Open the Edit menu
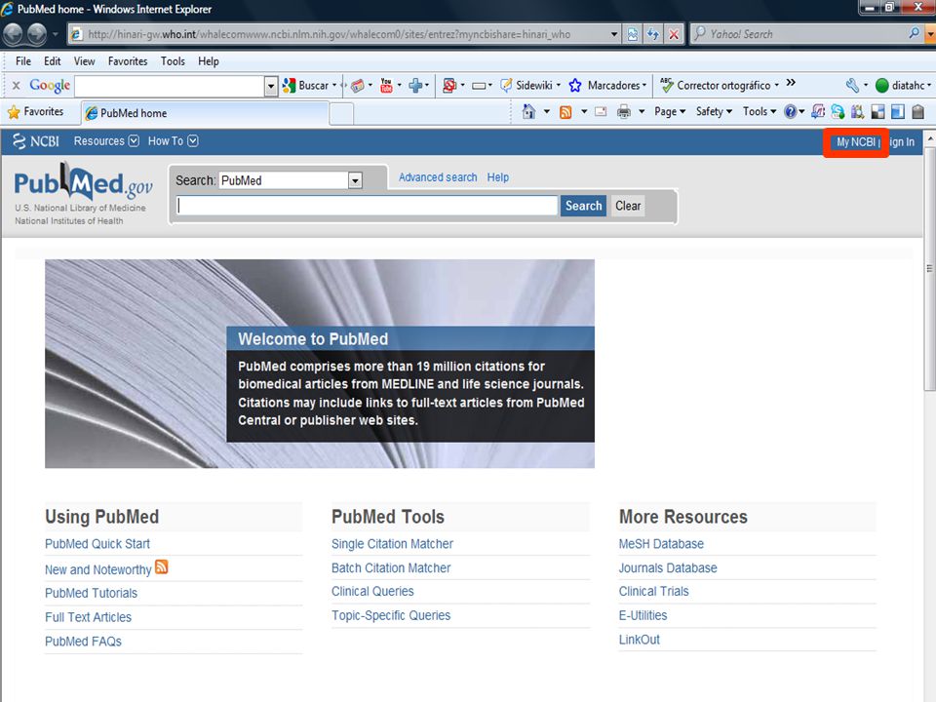This screenshot has width=936, height=702. click(x=52, y=61)
